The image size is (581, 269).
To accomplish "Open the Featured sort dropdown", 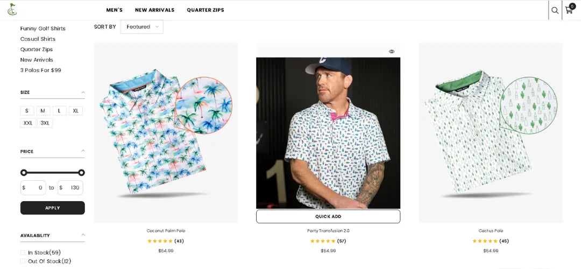I will [142, 27].
